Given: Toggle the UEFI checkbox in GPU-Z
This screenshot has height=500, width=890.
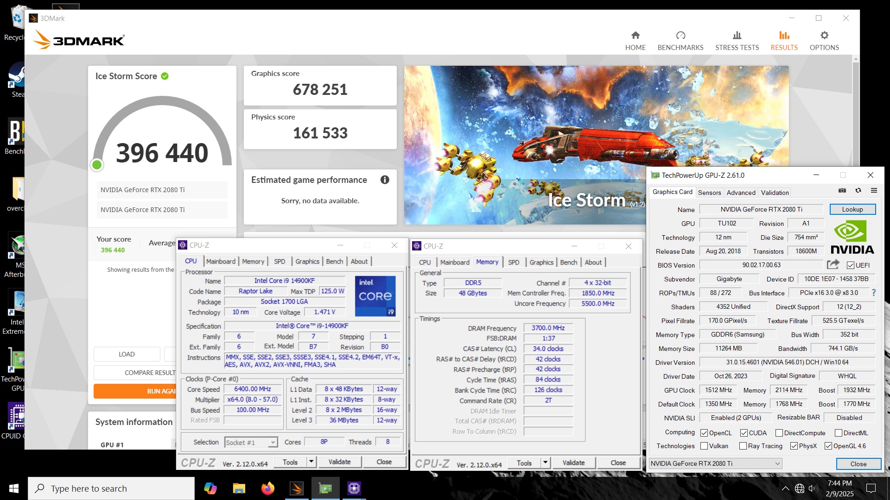Looking at the screenshot, I should [x=850, y=265].
